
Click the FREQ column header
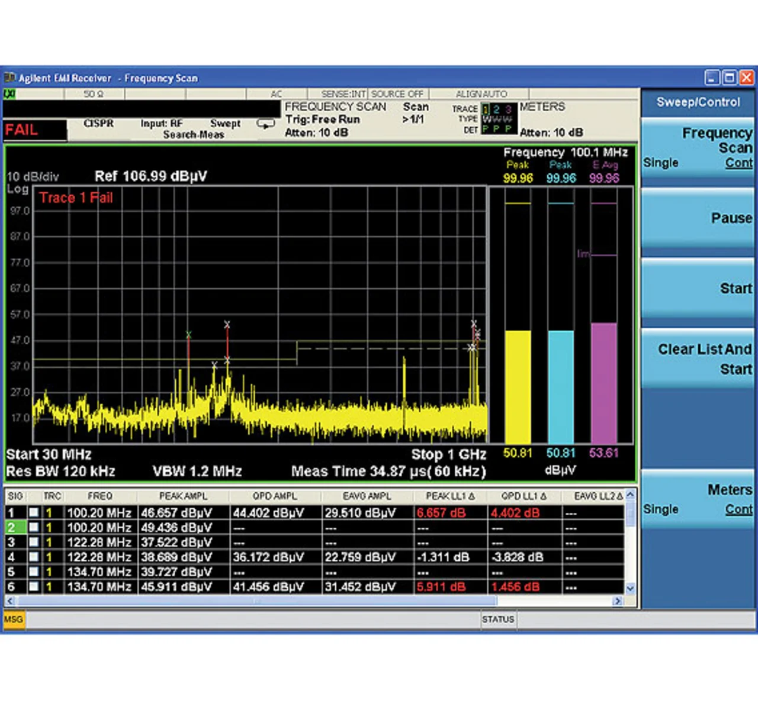[99, 496]
